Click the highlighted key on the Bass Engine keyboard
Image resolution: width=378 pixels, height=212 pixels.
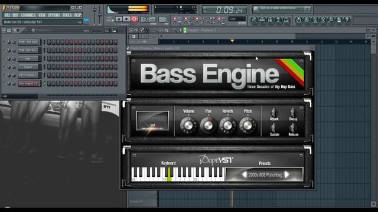pyautogui.click(x=170, y=174)
